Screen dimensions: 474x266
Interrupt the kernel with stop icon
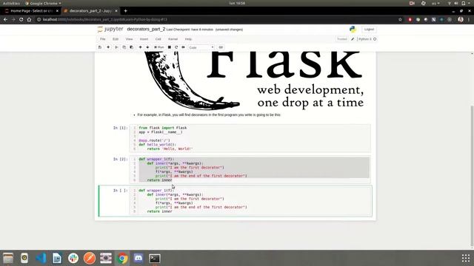(x=170, y=47)
